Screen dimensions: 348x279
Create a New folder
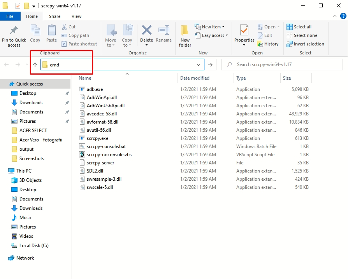pos(185,36)
